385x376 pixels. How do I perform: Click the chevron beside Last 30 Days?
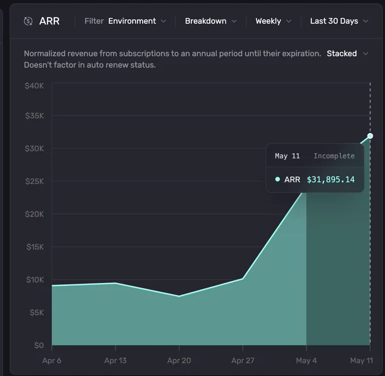[366, 22]
